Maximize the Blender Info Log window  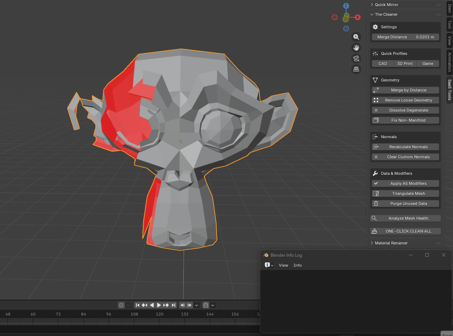point(427,255)
